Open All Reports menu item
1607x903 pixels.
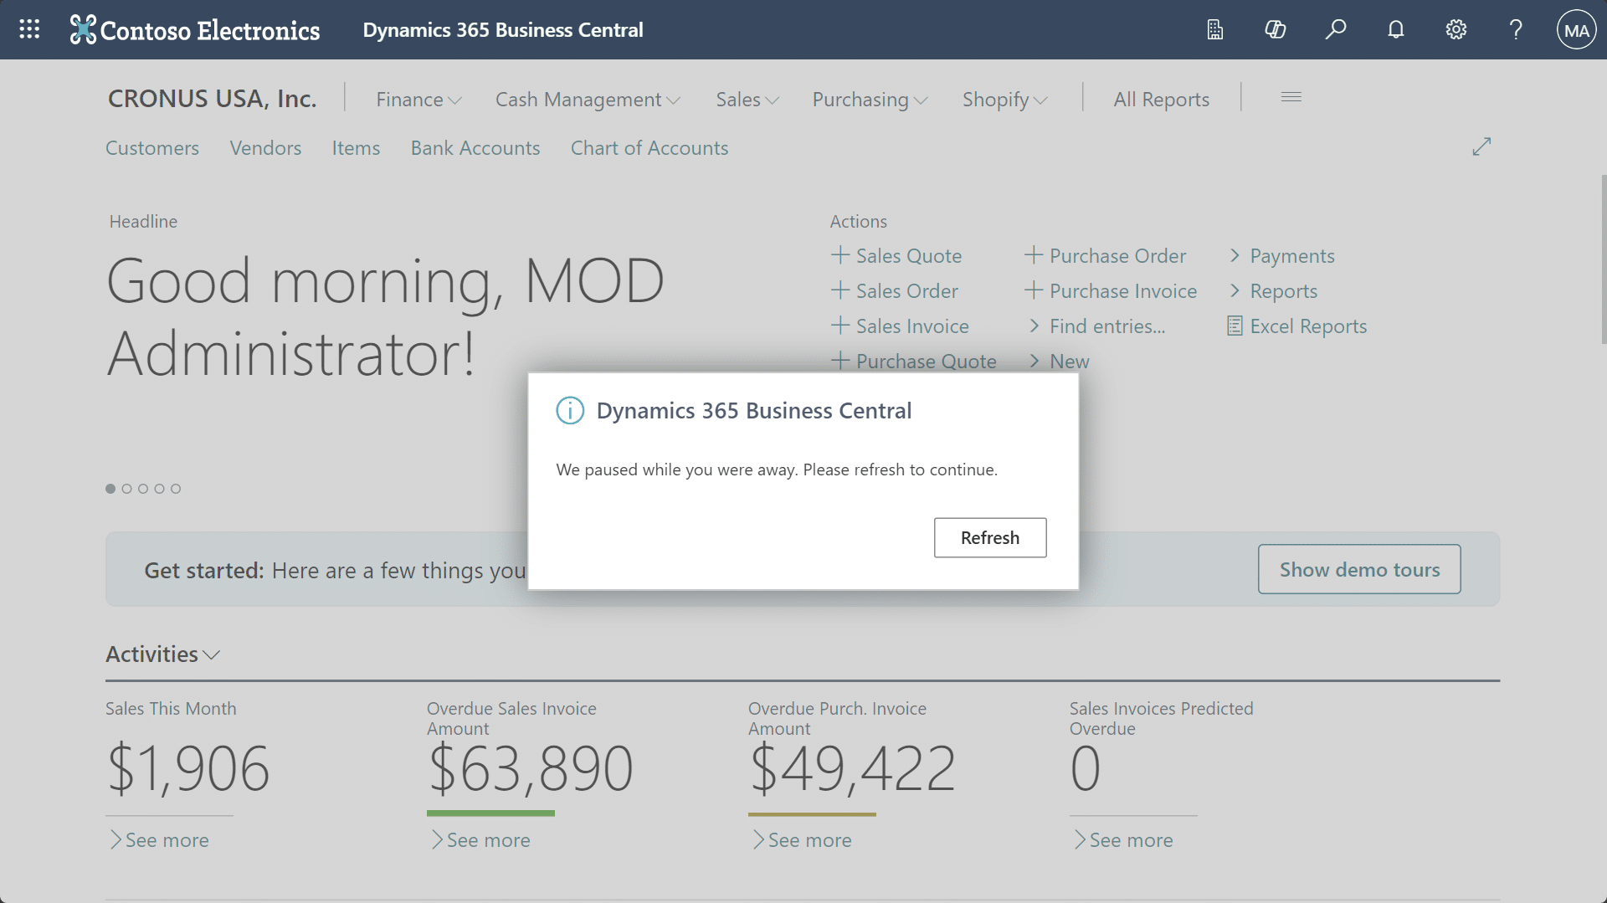point(1161,100)
